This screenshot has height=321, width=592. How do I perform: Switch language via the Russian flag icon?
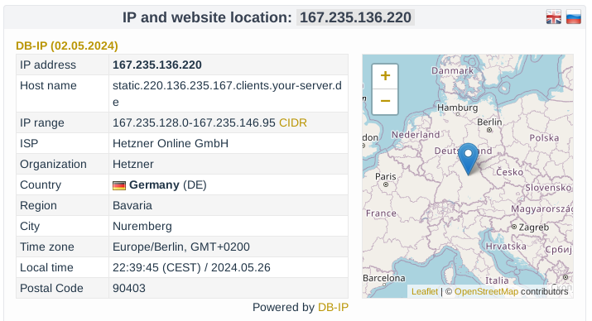pyautogui.click(x=574, y=17)
